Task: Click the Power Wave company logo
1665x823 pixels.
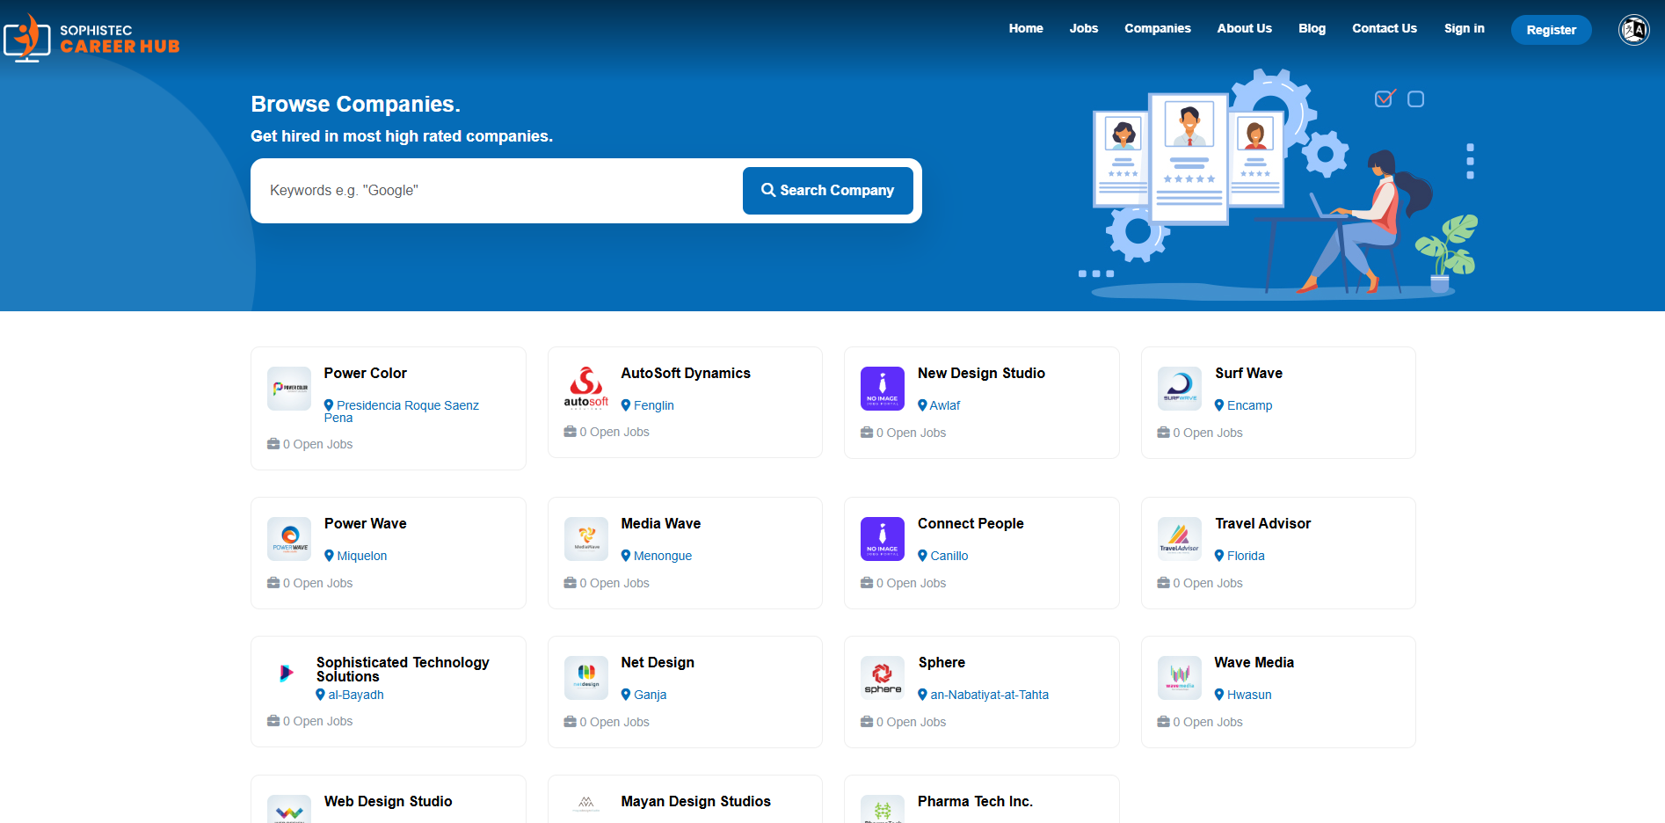Action: tap(289, 539)
